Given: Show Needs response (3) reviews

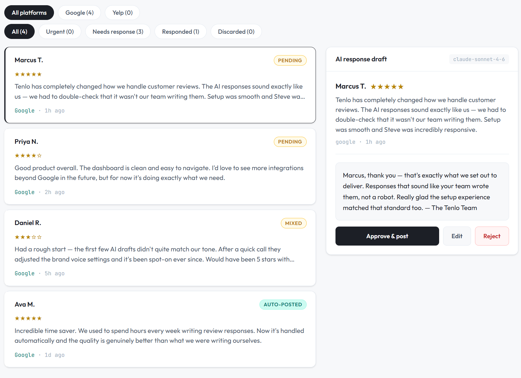Looking at the screenshot, I should (118, 32).
